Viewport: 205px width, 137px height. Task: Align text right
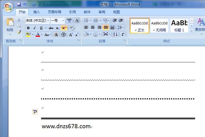pos(99,27)
